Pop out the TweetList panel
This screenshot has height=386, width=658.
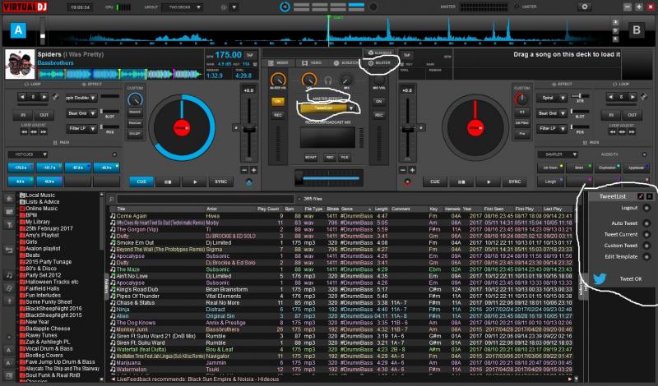point(641,196)
